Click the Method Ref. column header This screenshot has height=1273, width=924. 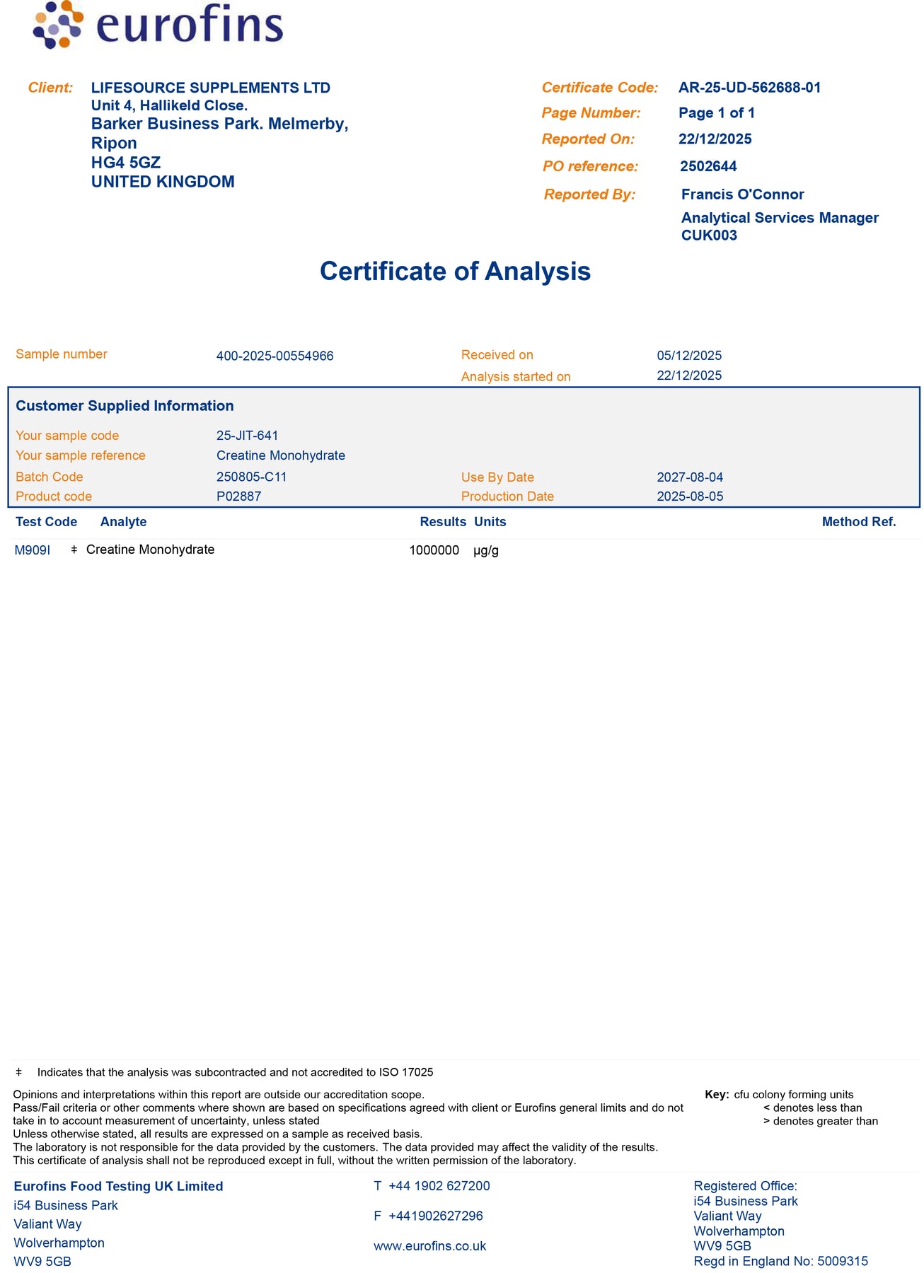(x=858, y=522)
